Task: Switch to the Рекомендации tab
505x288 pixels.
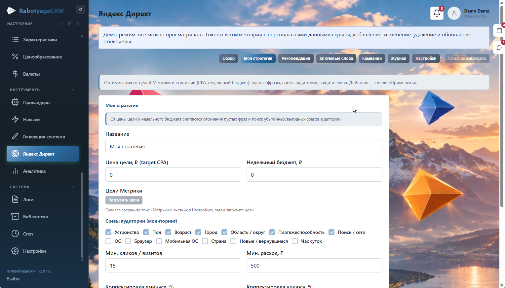Action: click(296, 58)
